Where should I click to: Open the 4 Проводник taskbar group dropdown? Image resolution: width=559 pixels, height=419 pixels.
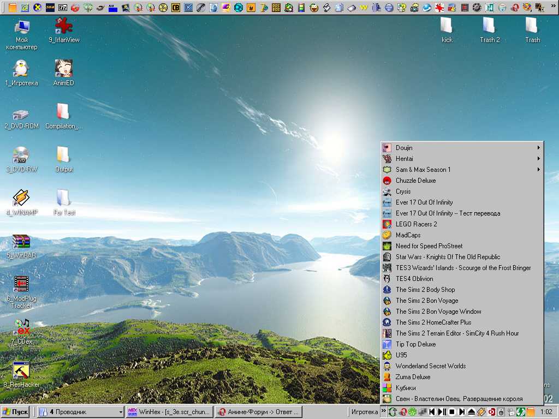click(121, 412)
